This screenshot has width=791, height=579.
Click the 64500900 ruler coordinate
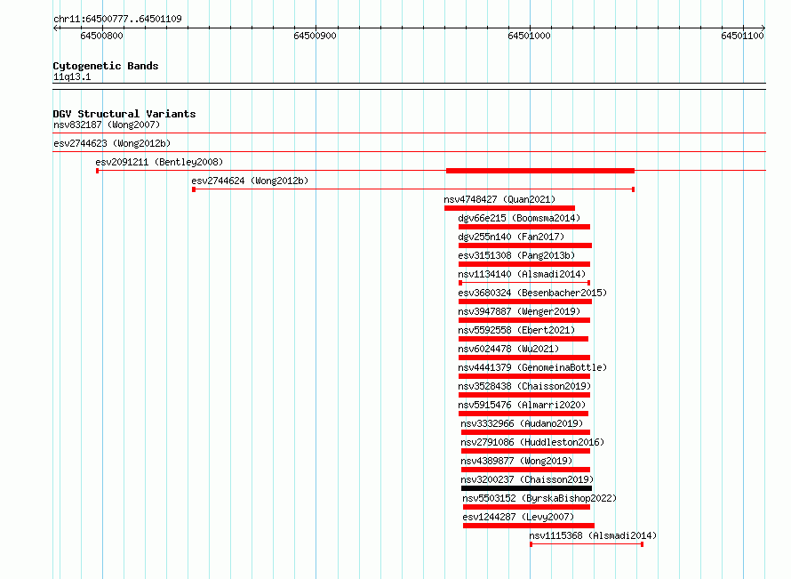315,36
